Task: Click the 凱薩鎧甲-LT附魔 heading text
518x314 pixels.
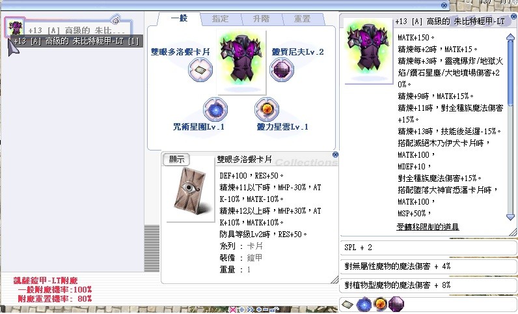Action: coord(46,281)
